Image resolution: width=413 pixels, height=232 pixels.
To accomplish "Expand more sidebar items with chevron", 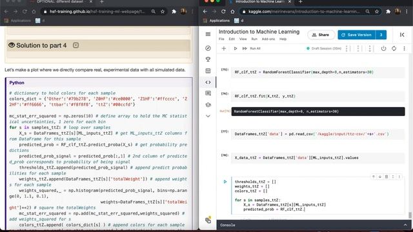I will [208, 116].
